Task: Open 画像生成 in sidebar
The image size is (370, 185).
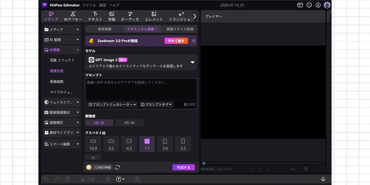Action: pyautogui.click(x=56, y=71)
